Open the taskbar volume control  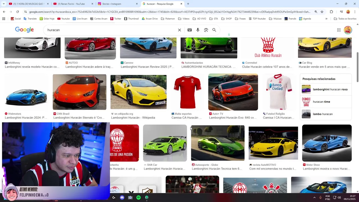coord(339,198)
